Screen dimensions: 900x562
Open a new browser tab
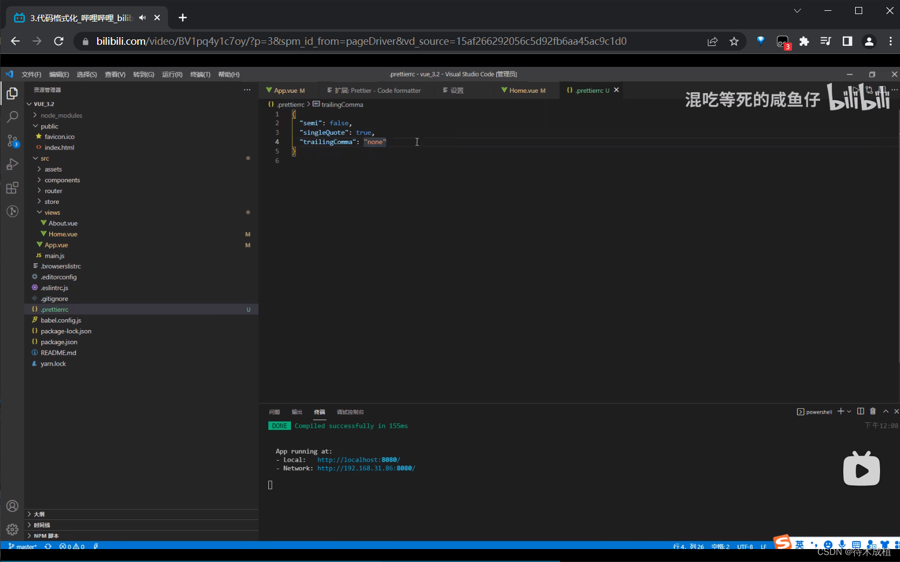click(x=182, y=18)
